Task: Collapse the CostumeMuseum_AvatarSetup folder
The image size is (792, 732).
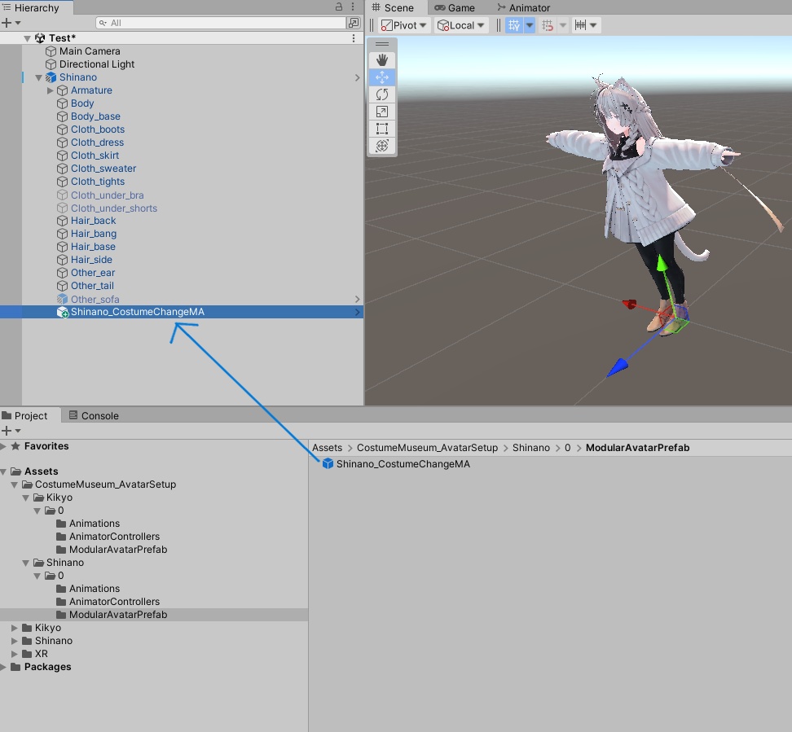Action: (15, 484)
